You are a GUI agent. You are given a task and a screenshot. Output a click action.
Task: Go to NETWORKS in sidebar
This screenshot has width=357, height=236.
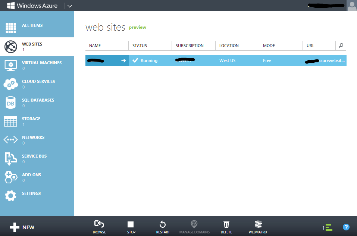(x=33, y=137)
